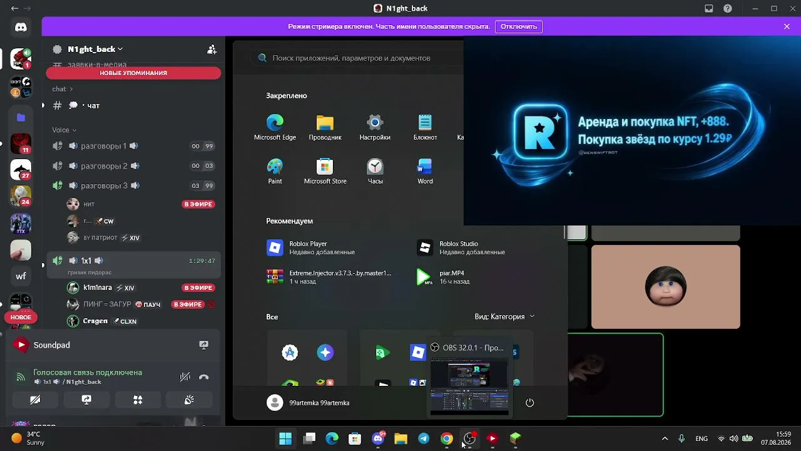This screenshot has height=451, width=801.
Task: Open the 99artemka user account button
Action: (308, 403)
